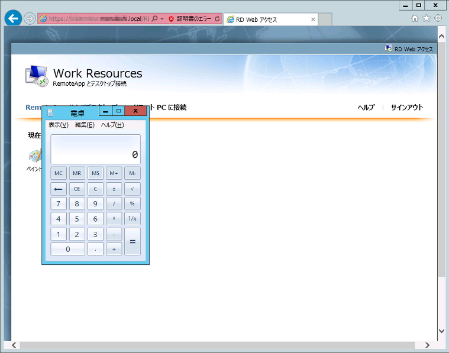Click the minus - key
Screen dimensions: 449x353
click(114, 234)
